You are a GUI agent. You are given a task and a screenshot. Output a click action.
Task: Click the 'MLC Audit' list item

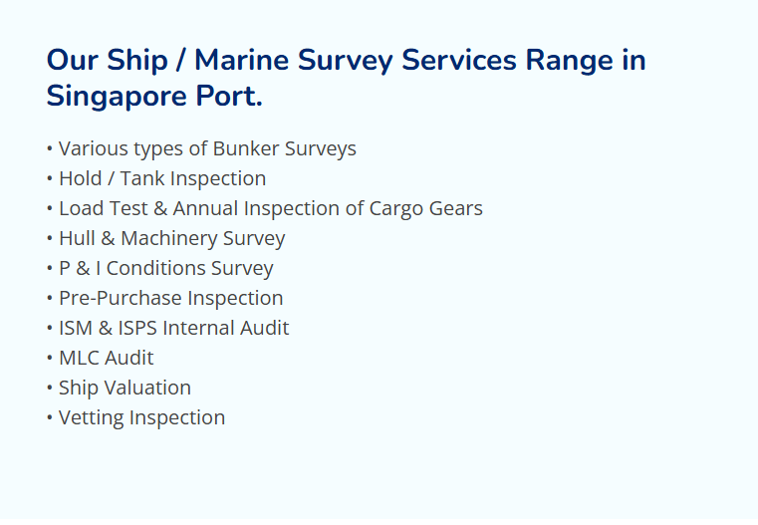point(106,358)
